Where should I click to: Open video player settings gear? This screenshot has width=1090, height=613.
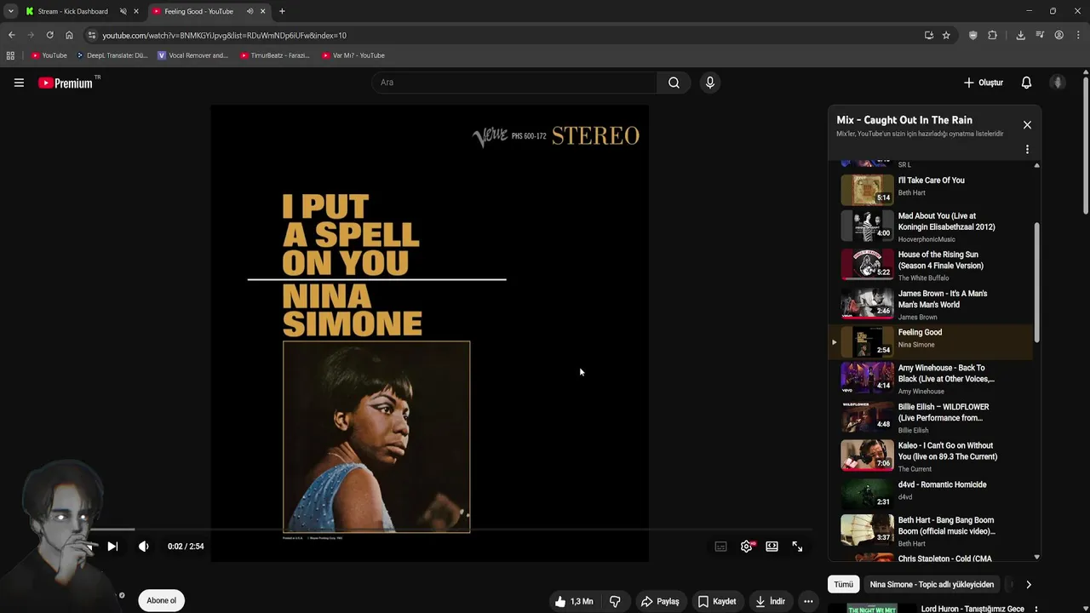point(747,547)
